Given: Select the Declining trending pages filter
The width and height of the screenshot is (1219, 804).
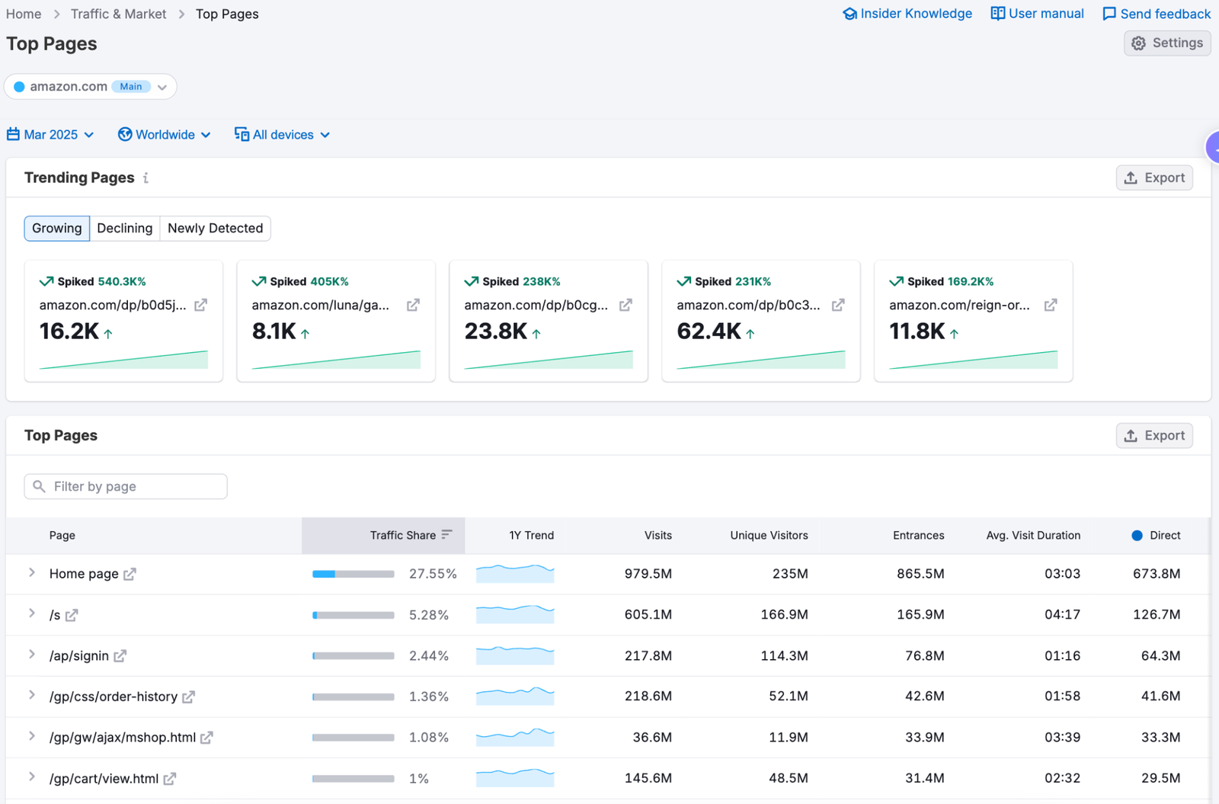Looking at the screenshot, I should click(124, 228).
